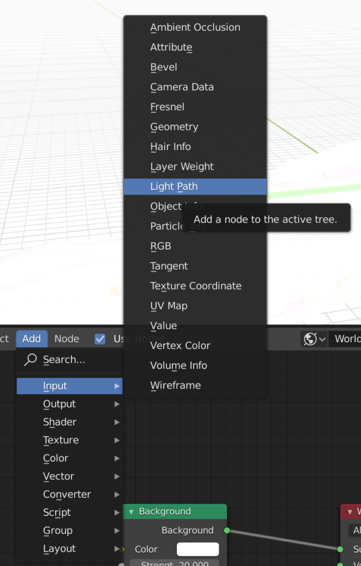Click the World name field

pos(345,339)
